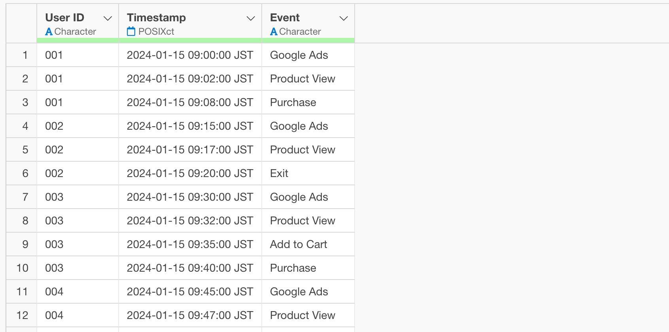This screenshot has height=332, width=669.
Task: Expand the Event column menu chevron
Action: pyautogui.click(x=344, y=19)
